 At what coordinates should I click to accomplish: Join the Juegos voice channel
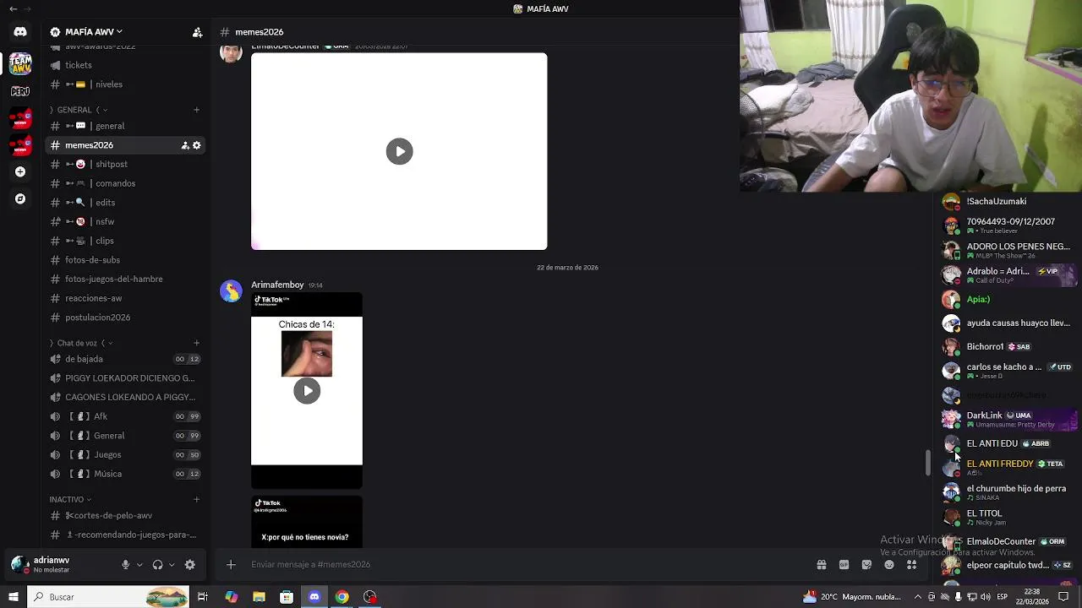[x=125, y=454]
